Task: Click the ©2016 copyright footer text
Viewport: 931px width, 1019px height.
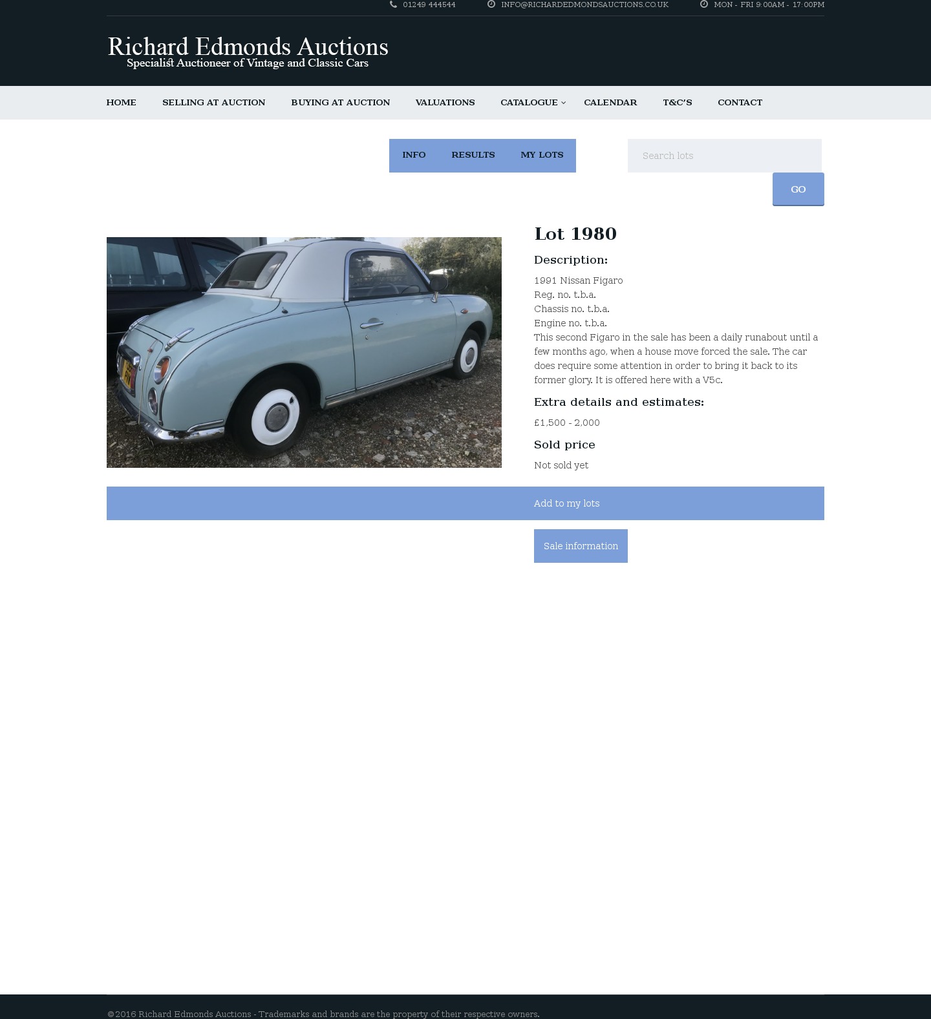Action: click(323, 1014)
